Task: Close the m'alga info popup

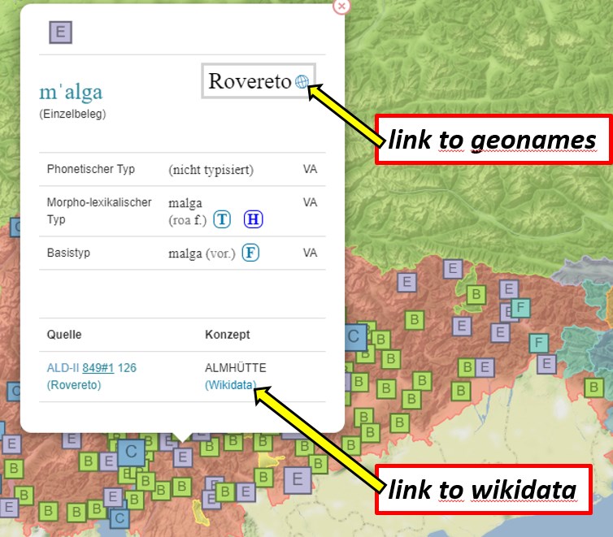Action: tap(341, 6)
